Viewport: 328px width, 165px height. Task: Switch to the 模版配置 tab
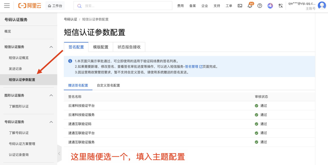pos(100,47)
